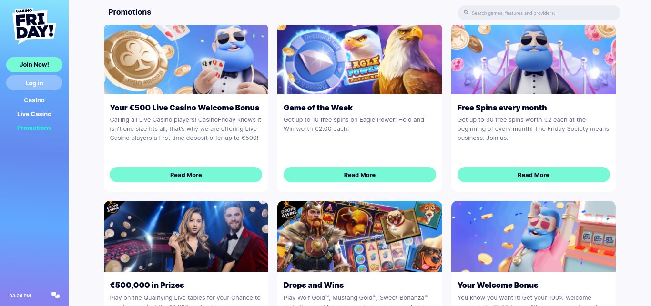Viewport: 651px width, 306px height.
Task: Focus the search games input field
Action: [539, 13]
